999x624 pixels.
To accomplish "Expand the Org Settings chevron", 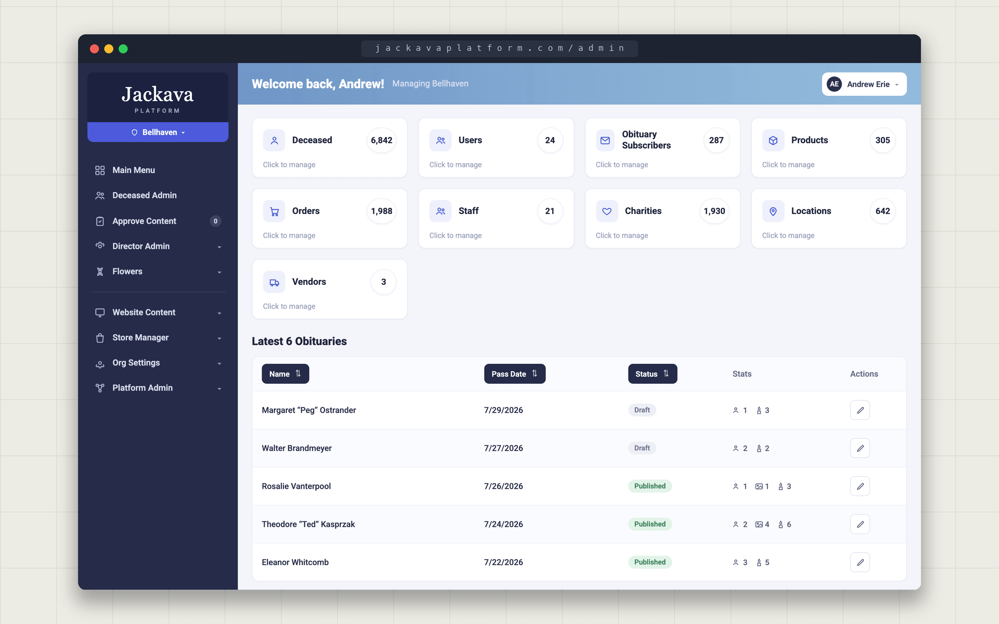I will [219, 363].
